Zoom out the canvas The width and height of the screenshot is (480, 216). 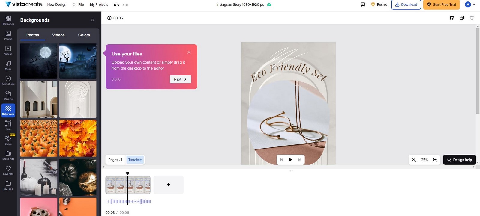tap(414, 160)
